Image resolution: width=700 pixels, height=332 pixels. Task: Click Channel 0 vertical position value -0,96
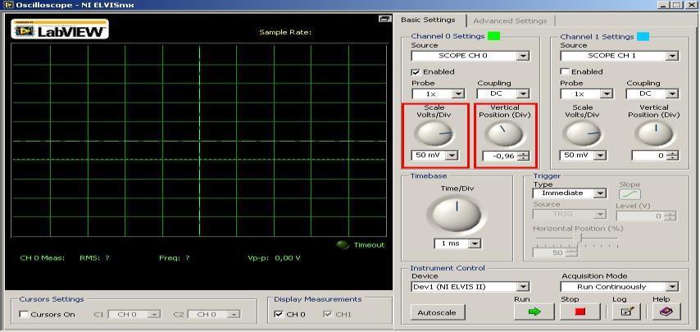(499, 156)
